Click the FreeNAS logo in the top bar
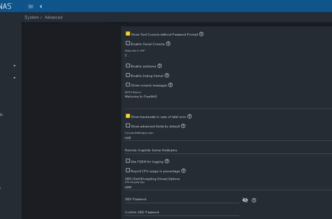The height and width of the screenshot is (219, 332). coord(6,6)
